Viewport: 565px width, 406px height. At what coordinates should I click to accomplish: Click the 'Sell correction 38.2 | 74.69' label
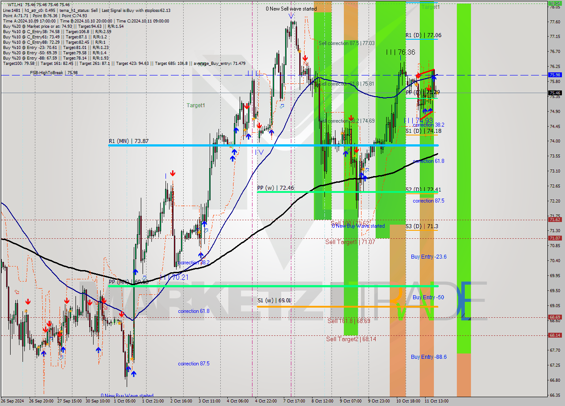coord(347,121)
